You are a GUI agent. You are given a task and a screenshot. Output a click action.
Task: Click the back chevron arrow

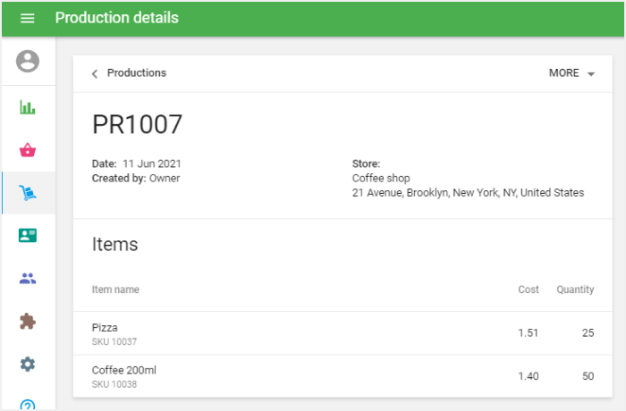[95, 73]
